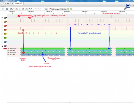Open the Saleae Logic device dropdown
Screen dimensions: 134x103
tap(39, 9)
